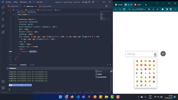Switch to the Emojis browser tab
The image size is (178, 100).
point(119,5)
